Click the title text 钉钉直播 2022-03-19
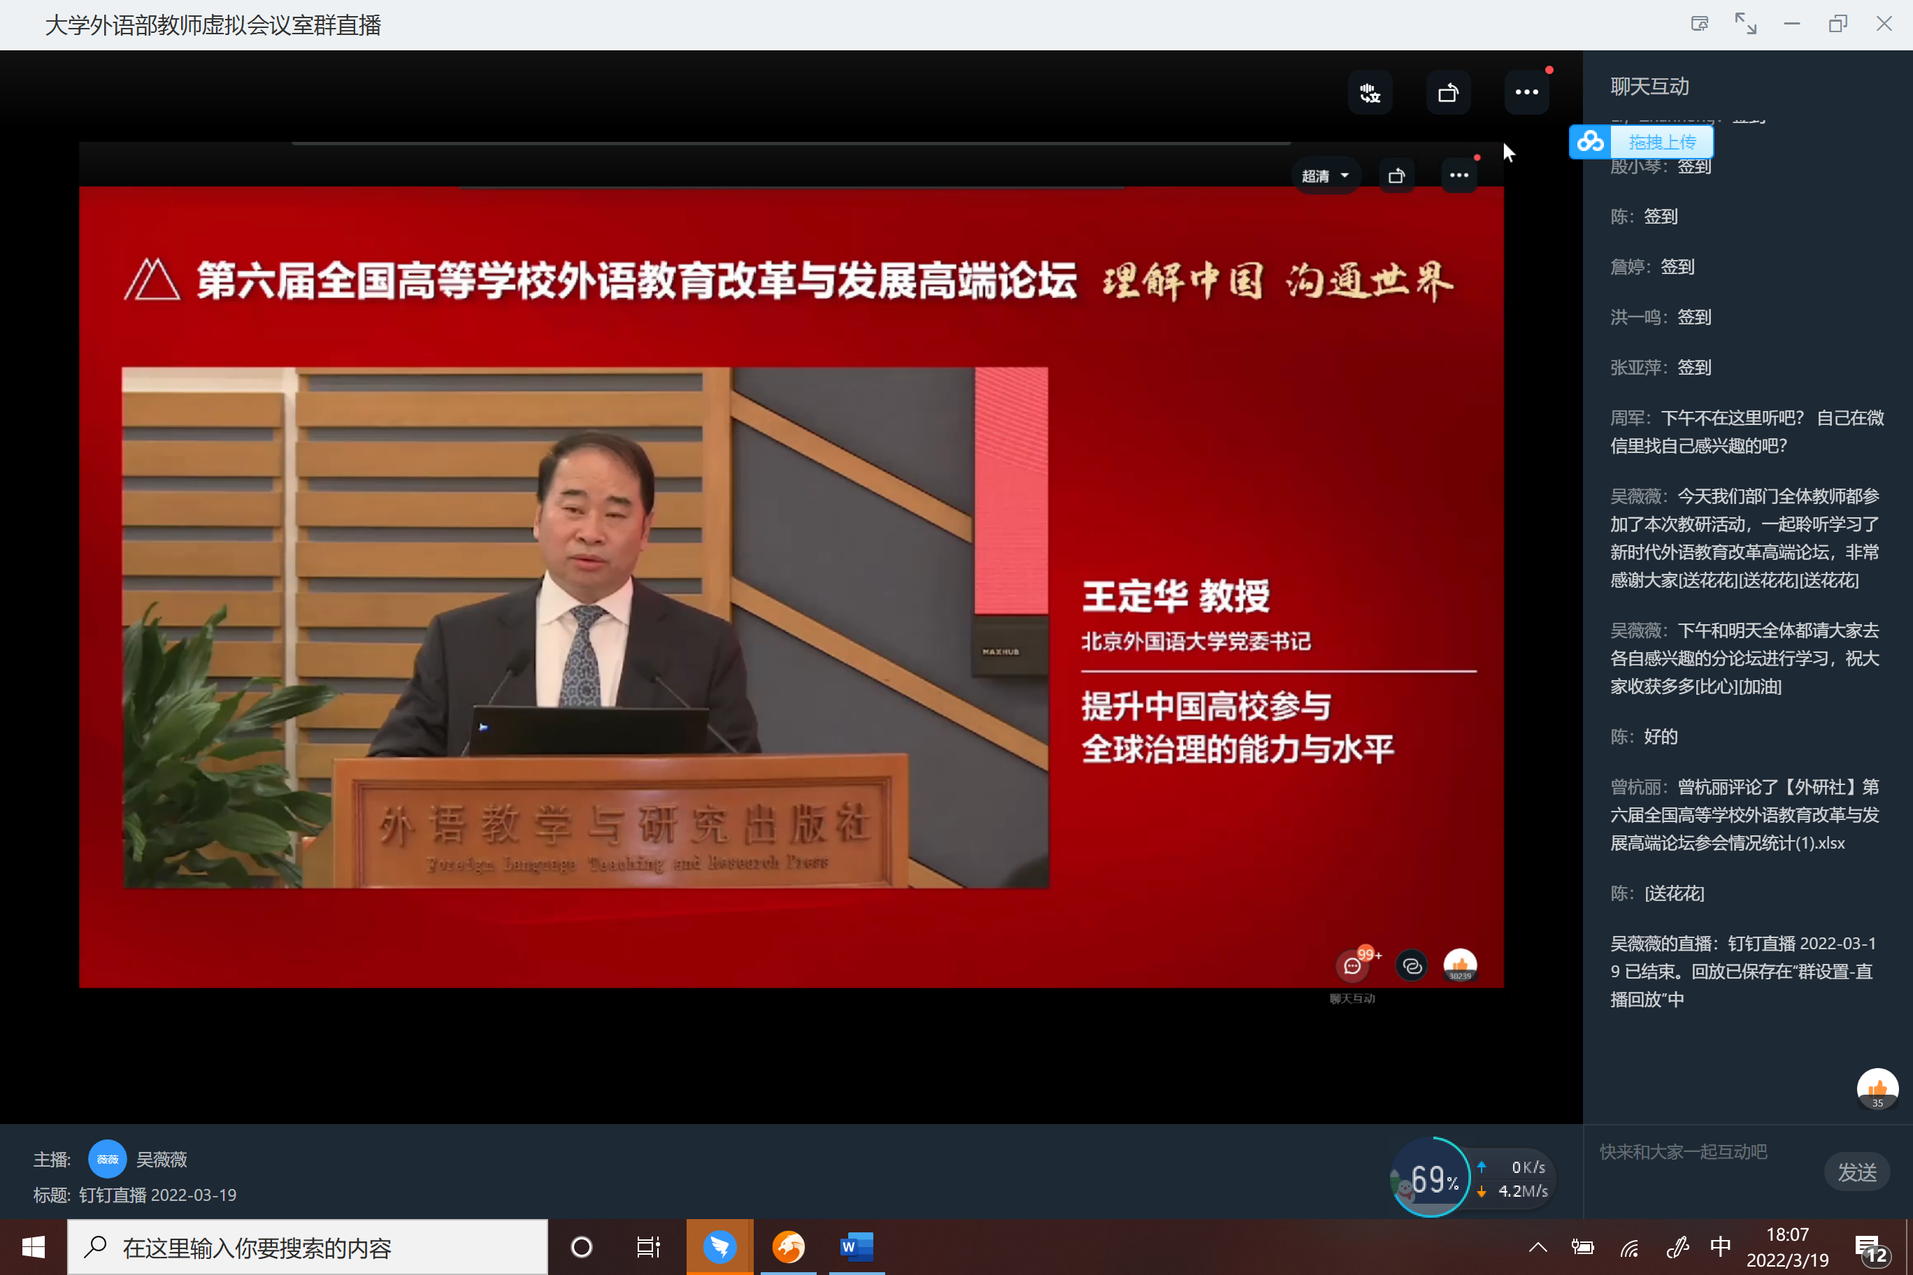This screenshot has height=1275, width=1913. [x=158, y=1195]
